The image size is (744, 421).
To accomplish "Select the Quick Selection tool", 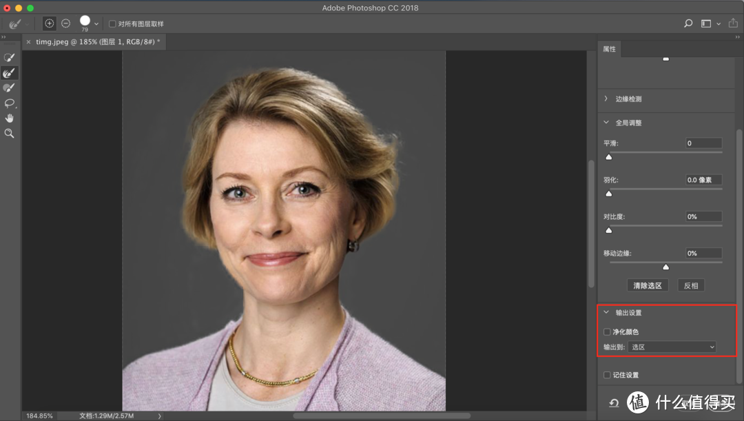I will pos(9,57).
